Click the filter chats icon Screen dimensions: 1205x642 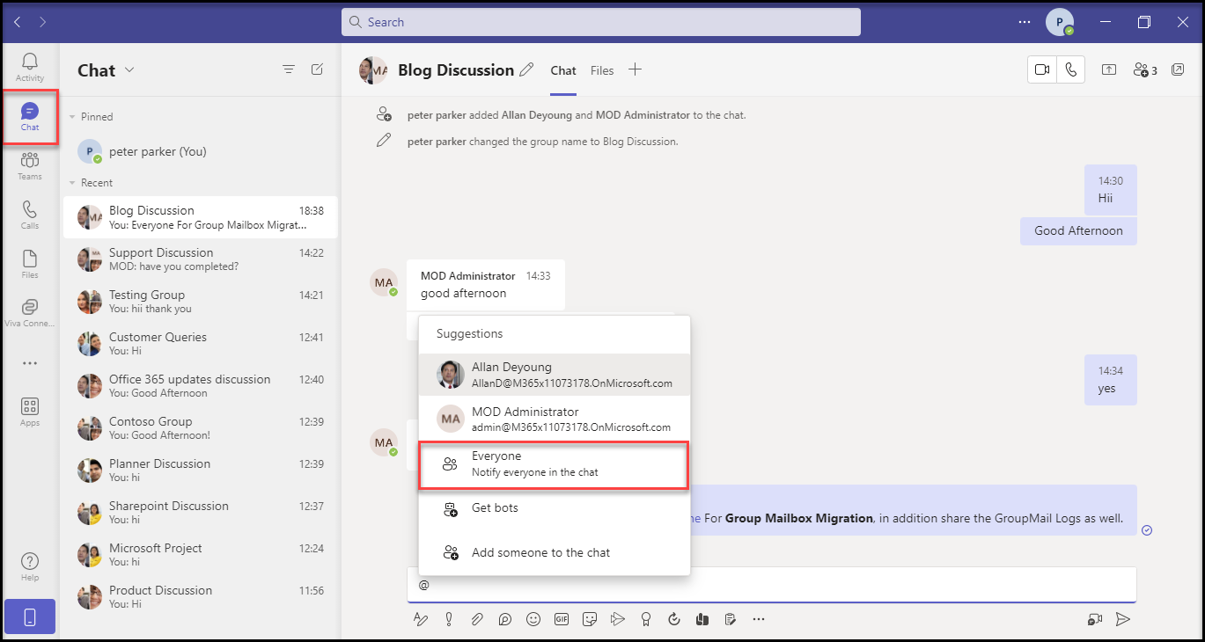click(288, 69)
